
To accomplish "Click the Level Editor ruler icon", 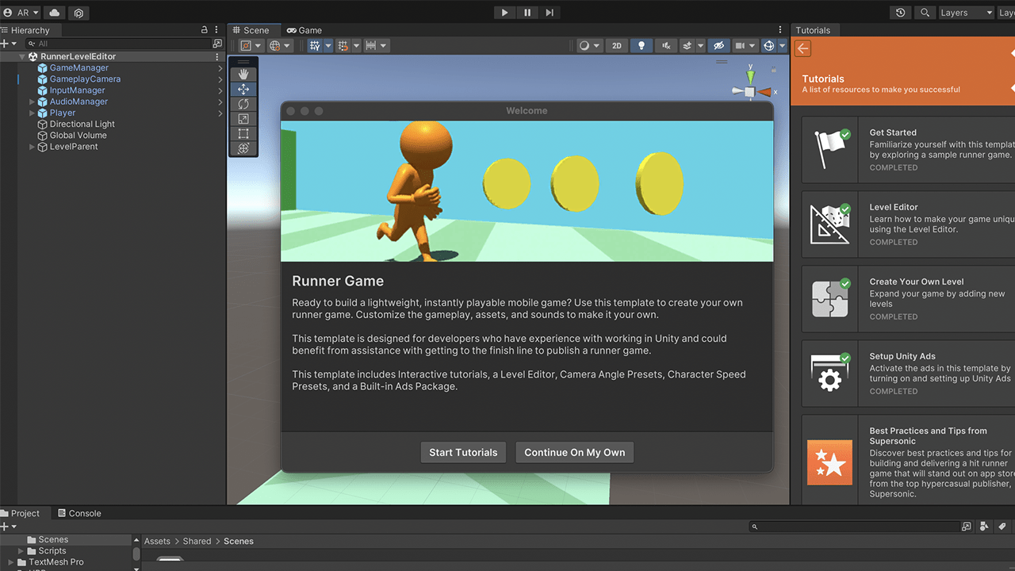I will pyautogui.click(x=829, y=224).
